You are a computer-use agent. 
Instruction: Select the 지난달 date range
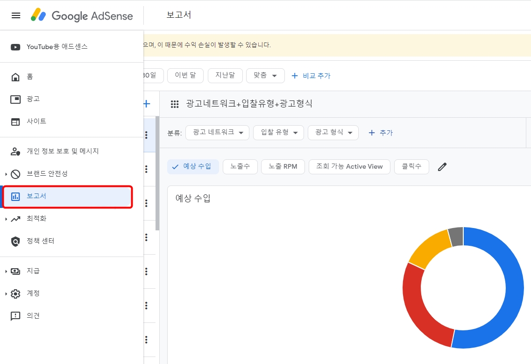[225, 75]
